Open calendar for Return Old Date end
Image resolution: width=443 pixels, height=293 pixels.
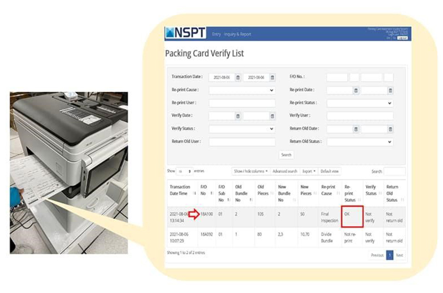point(390,129)
